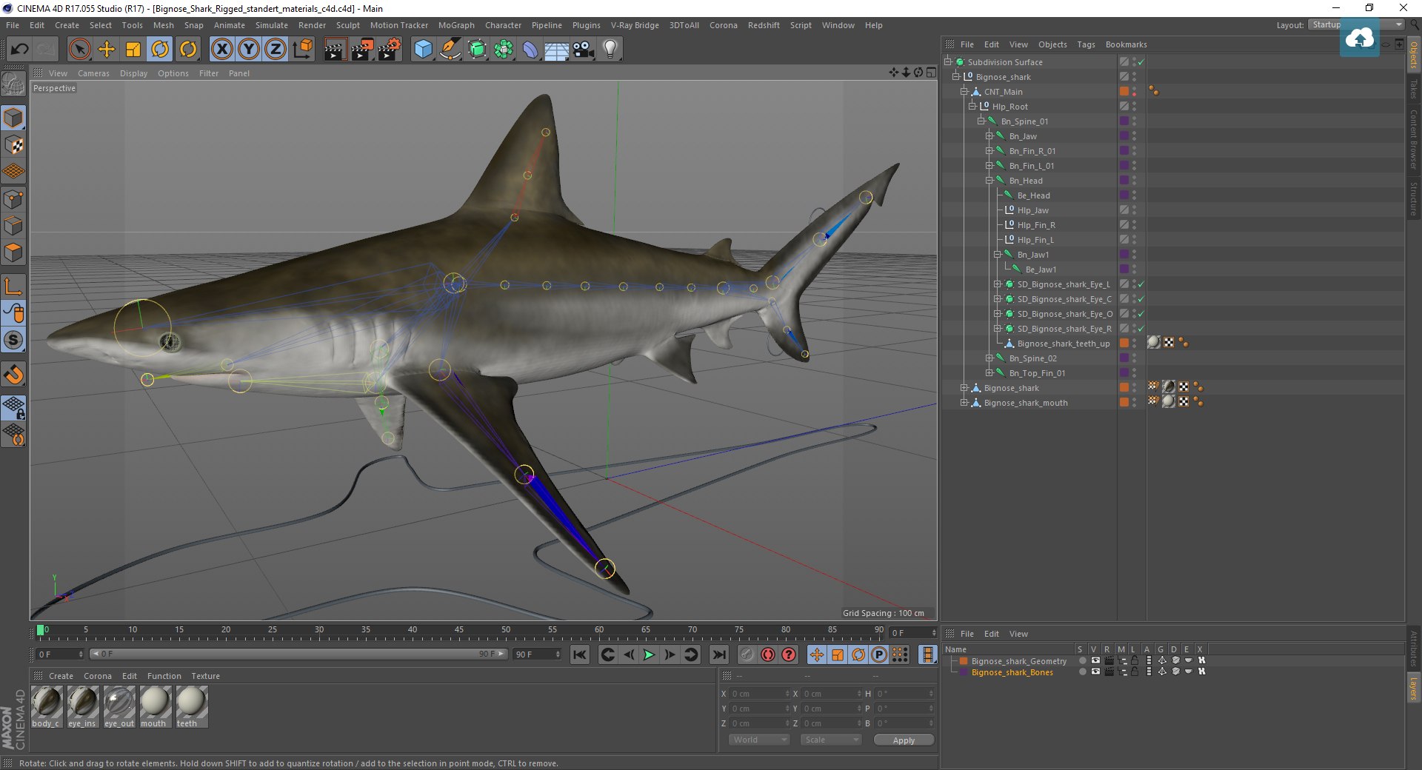Toggle SD_Bignose_shark_Eye_L enable checkmark
Image resolution: width=1422 pixels, height=770 pixels.
(x=1141, y=284)
